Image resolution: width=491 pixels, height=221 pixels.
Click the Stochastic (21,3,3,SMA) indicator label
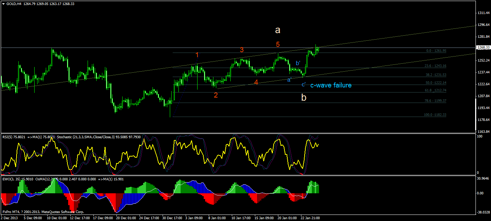pyautogui.click(x=98, y=137)
